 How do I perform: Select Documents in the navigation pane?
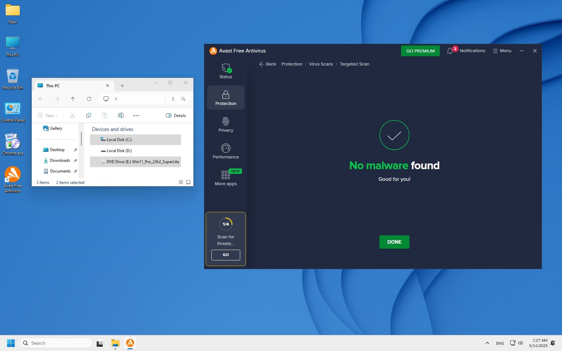pyautogui.click(x=60, y=171)
